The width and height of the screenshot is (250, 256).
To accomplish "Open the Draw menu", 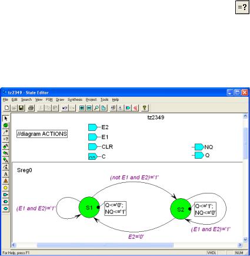I will point(60,100).
